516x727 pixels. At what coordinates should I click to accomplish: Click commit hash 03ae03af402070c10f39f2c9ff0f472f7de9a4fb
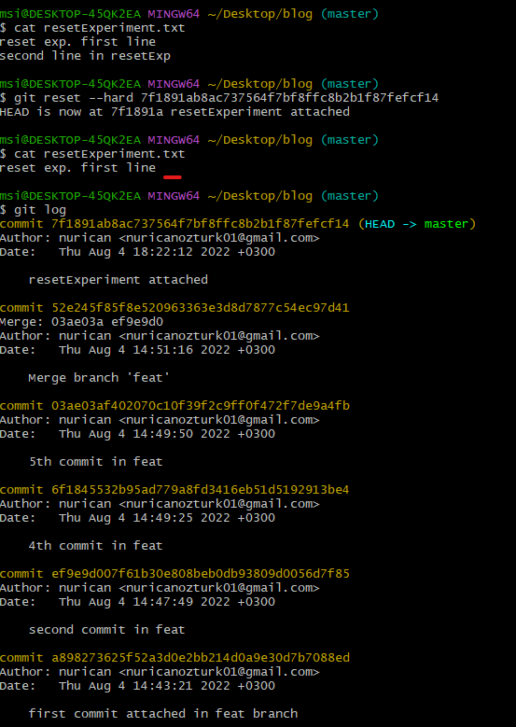coord(201,406)
